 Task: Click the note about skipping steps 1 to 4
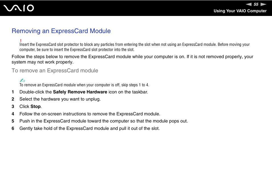click(x=84, y=85)
